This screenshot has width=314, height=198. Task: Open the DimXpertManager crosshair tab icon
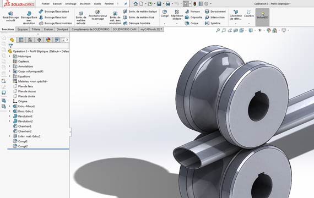click(x=39, y=40)
